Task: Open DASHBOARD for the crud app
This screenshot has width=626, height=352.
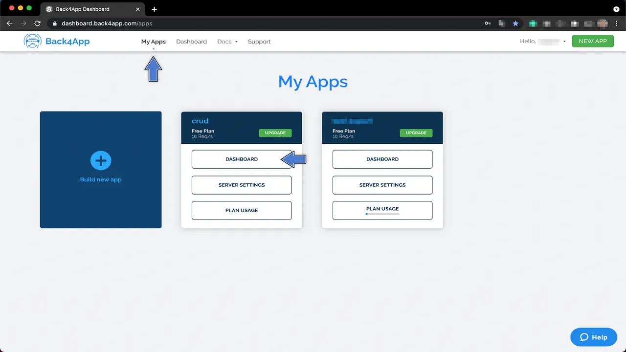Action: [242, 159]
